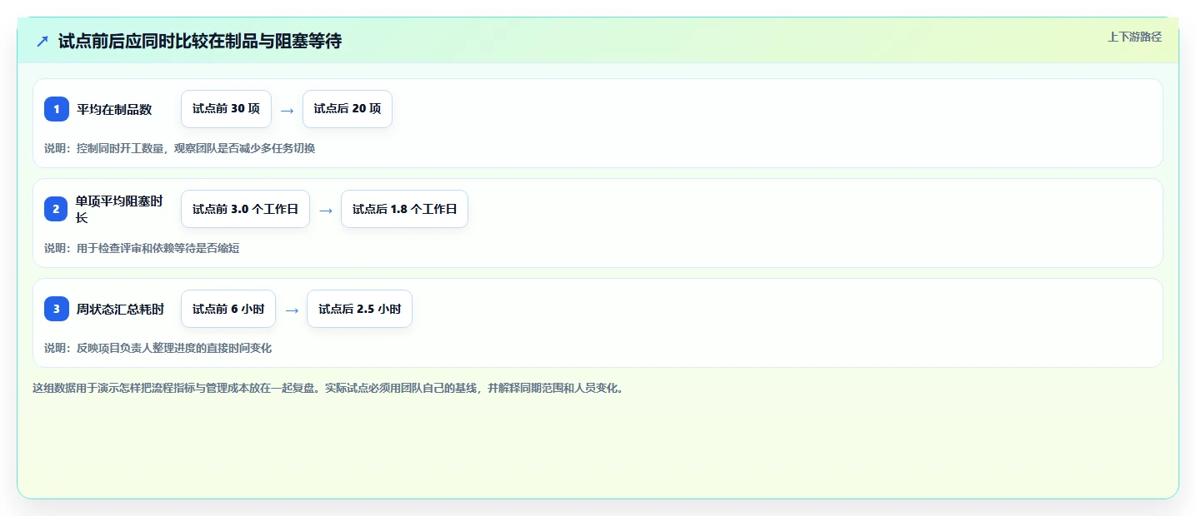This screenshot has height=516, width=1196.
Task: Click the note 控制同时开工数量
Action: [x=179, y=148]
